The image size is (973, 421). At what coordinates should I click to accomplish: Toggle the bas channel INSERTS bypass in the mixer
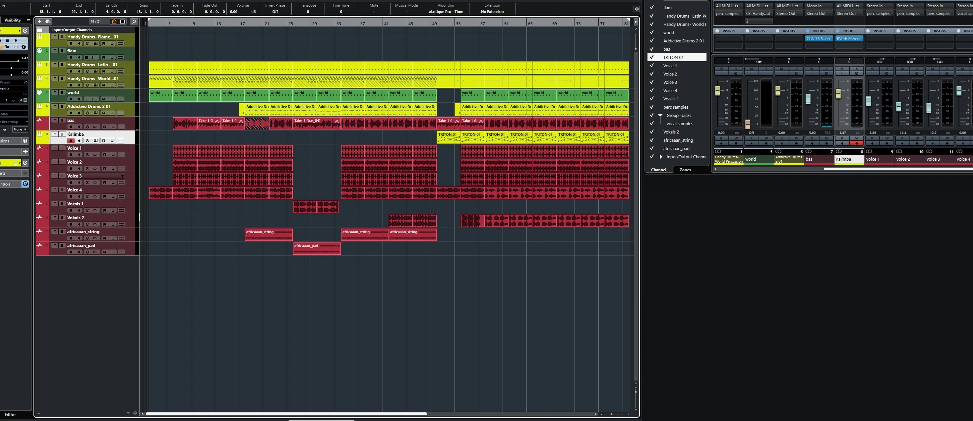tap(808, 31)
